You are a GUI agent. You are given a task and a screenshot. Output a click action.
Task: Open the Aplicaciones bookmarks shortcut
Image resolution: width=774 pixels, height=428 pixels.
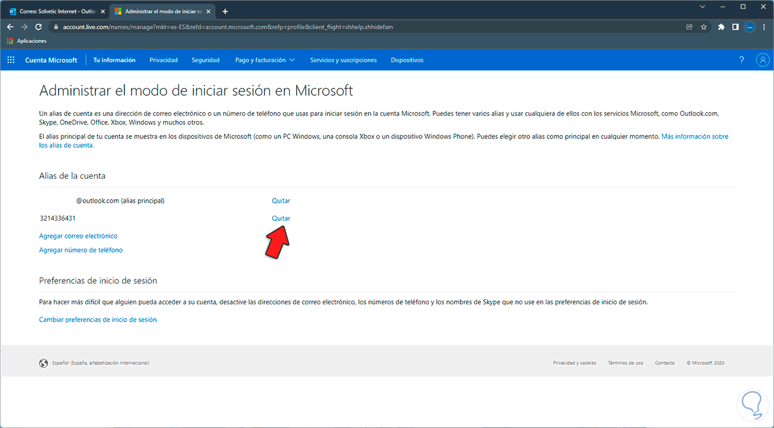click(26, 41)
